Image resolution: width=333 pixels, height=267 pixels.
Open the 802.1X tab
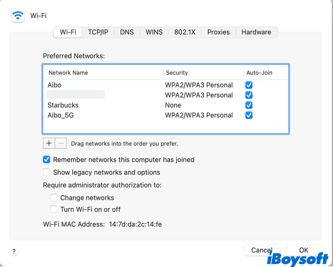pos(185,32)
